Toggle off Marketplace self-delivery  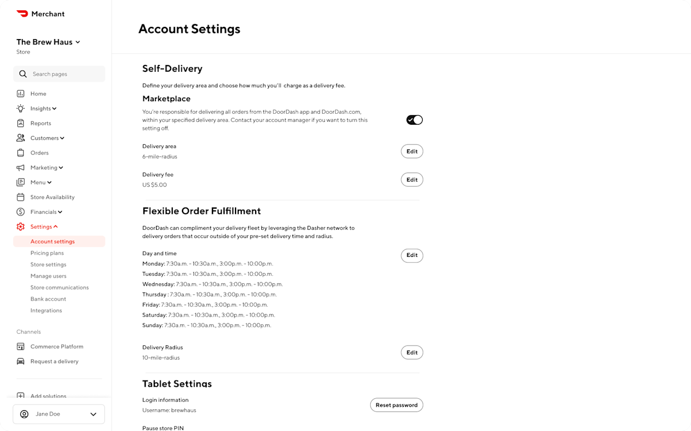pos(414,120)
